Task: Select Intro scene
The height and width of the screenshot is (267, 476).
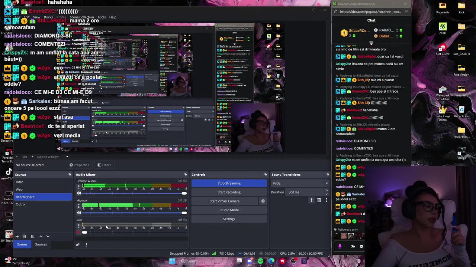Action: coord(43,182)
